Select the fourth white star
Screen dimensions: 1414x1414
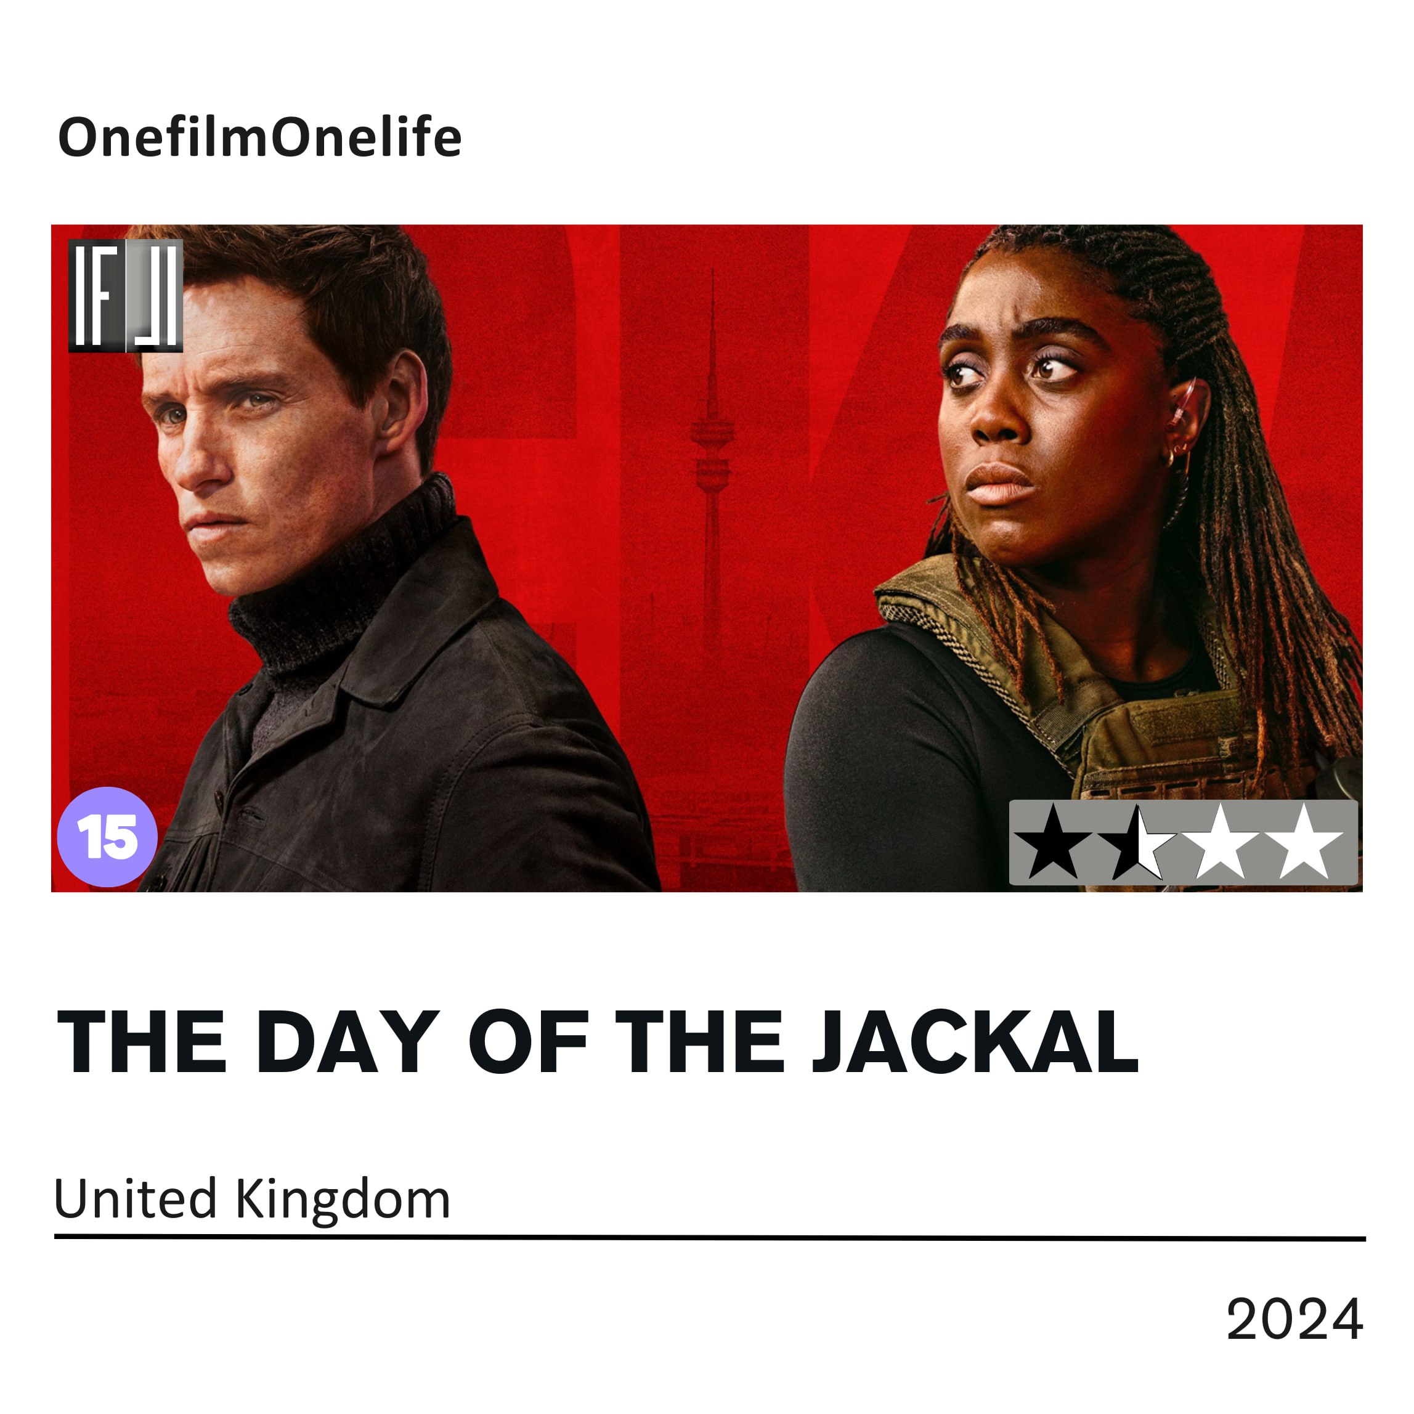point(1304,843)
